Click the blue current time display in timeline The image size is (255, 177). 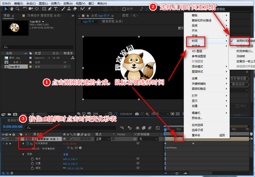tap(13, 126)
